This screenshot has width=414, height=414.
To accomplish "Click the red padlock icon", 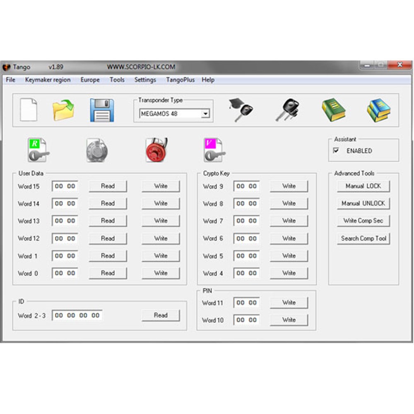I will (156, 150).
